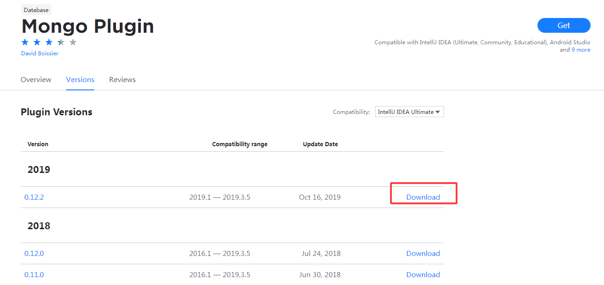Open the 0.11.0 version link
This screenshot has width=604, height=285.
pyautogui.click(x=34, y=274)
